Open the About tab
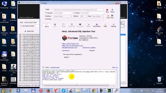Viewport: 166px width, 93px height. [x=47, y=25]
